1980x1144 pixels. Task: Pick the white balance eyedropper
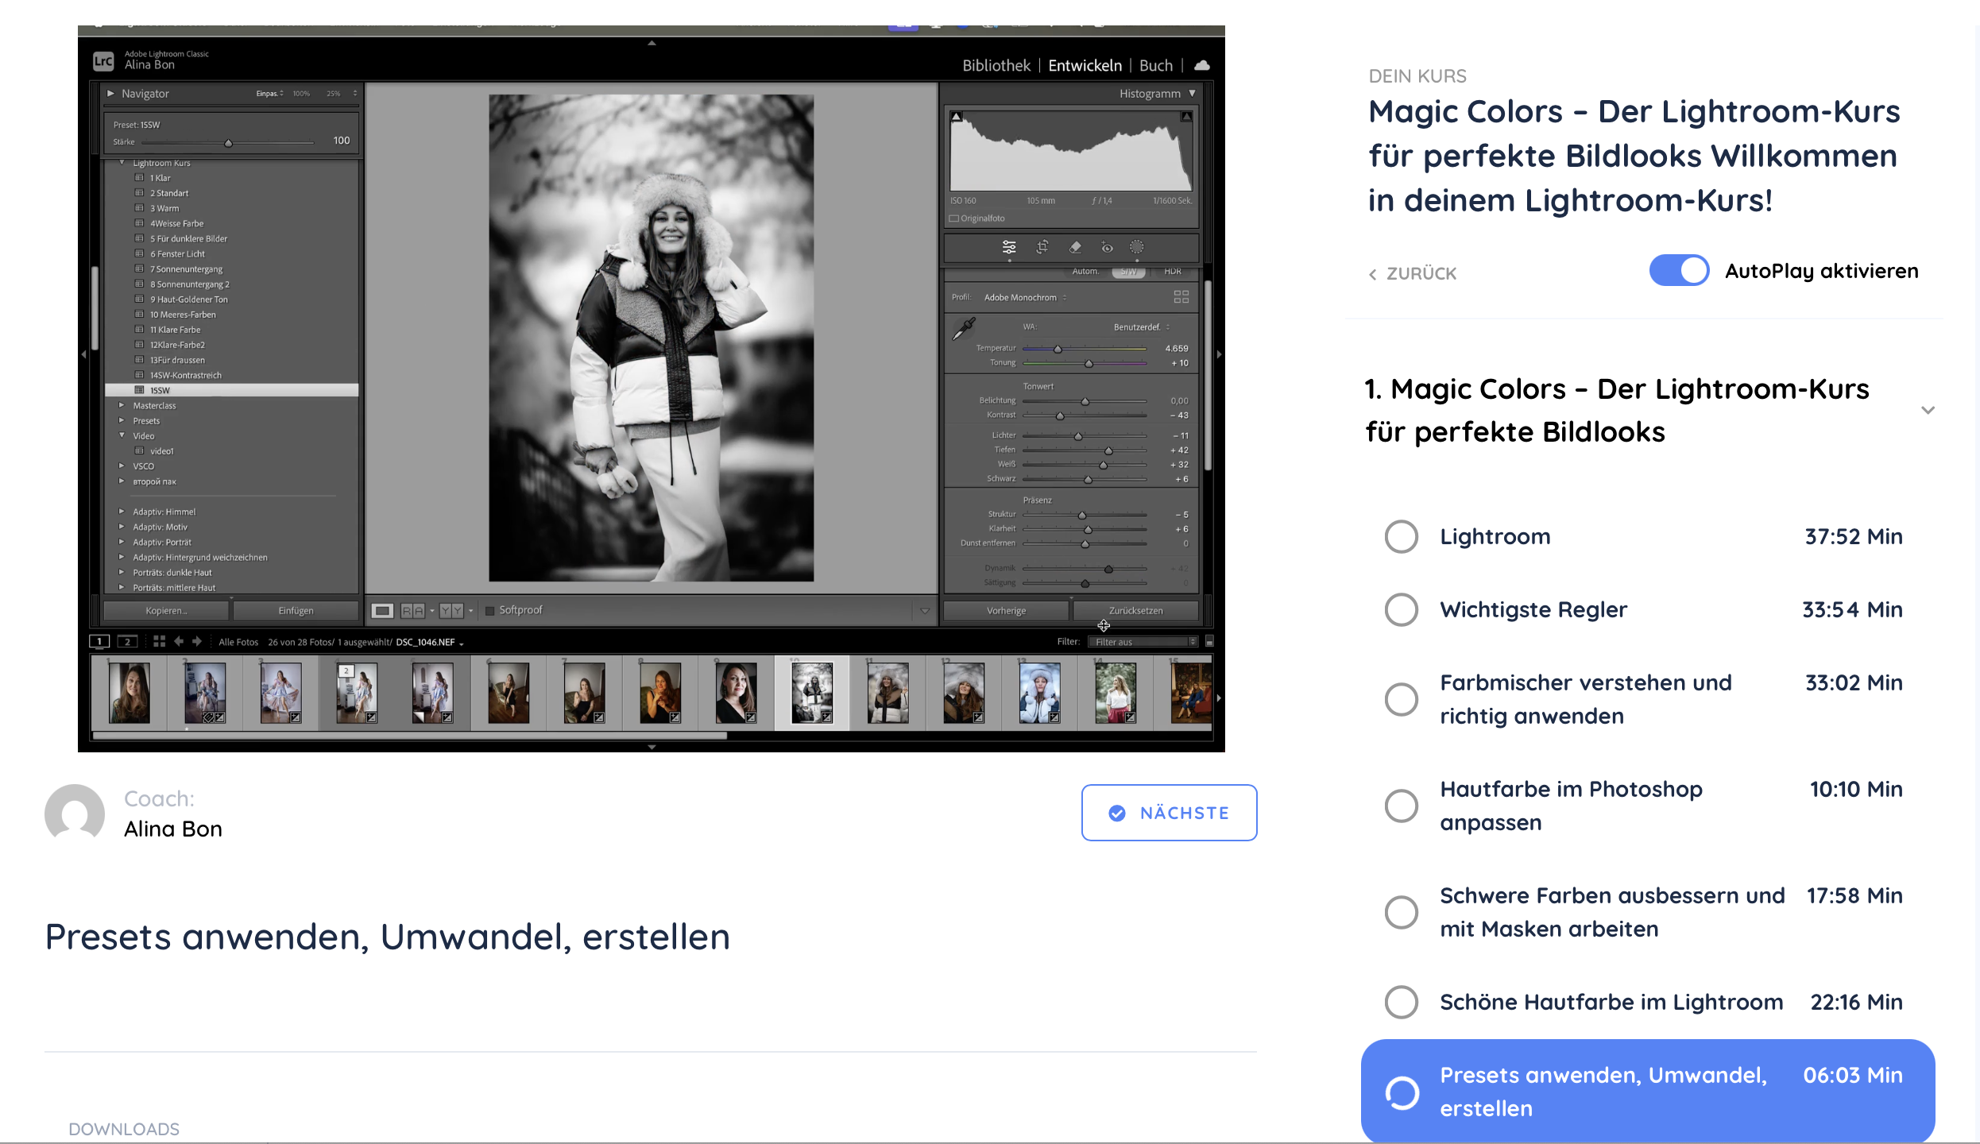click(964, 328)
